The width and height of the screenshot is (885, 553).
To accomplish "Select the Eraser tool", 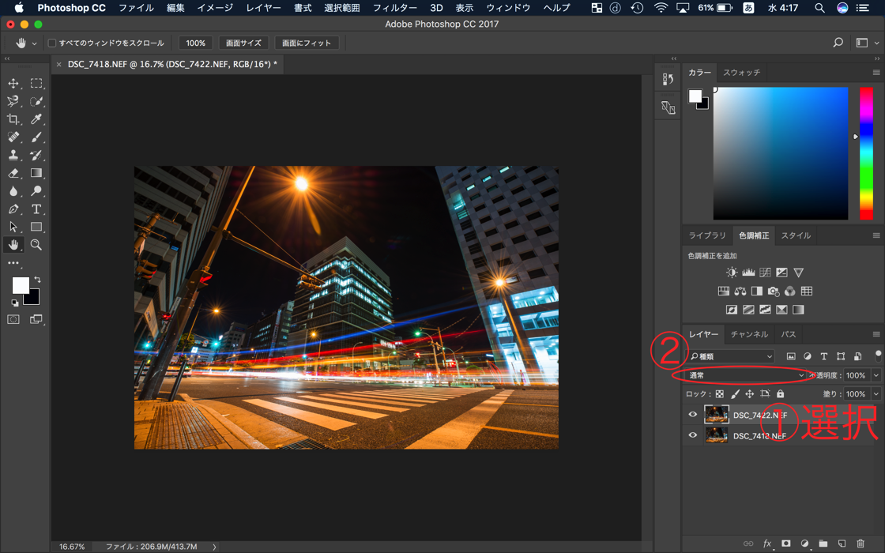I will (x=13, y=173).
